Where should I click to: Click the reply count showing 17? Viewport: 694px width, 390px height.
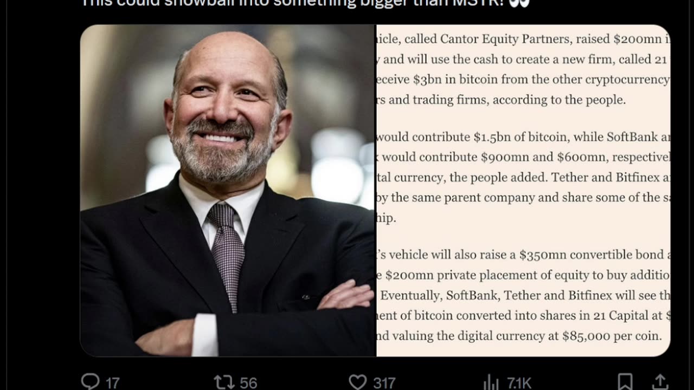coord(112,383)
